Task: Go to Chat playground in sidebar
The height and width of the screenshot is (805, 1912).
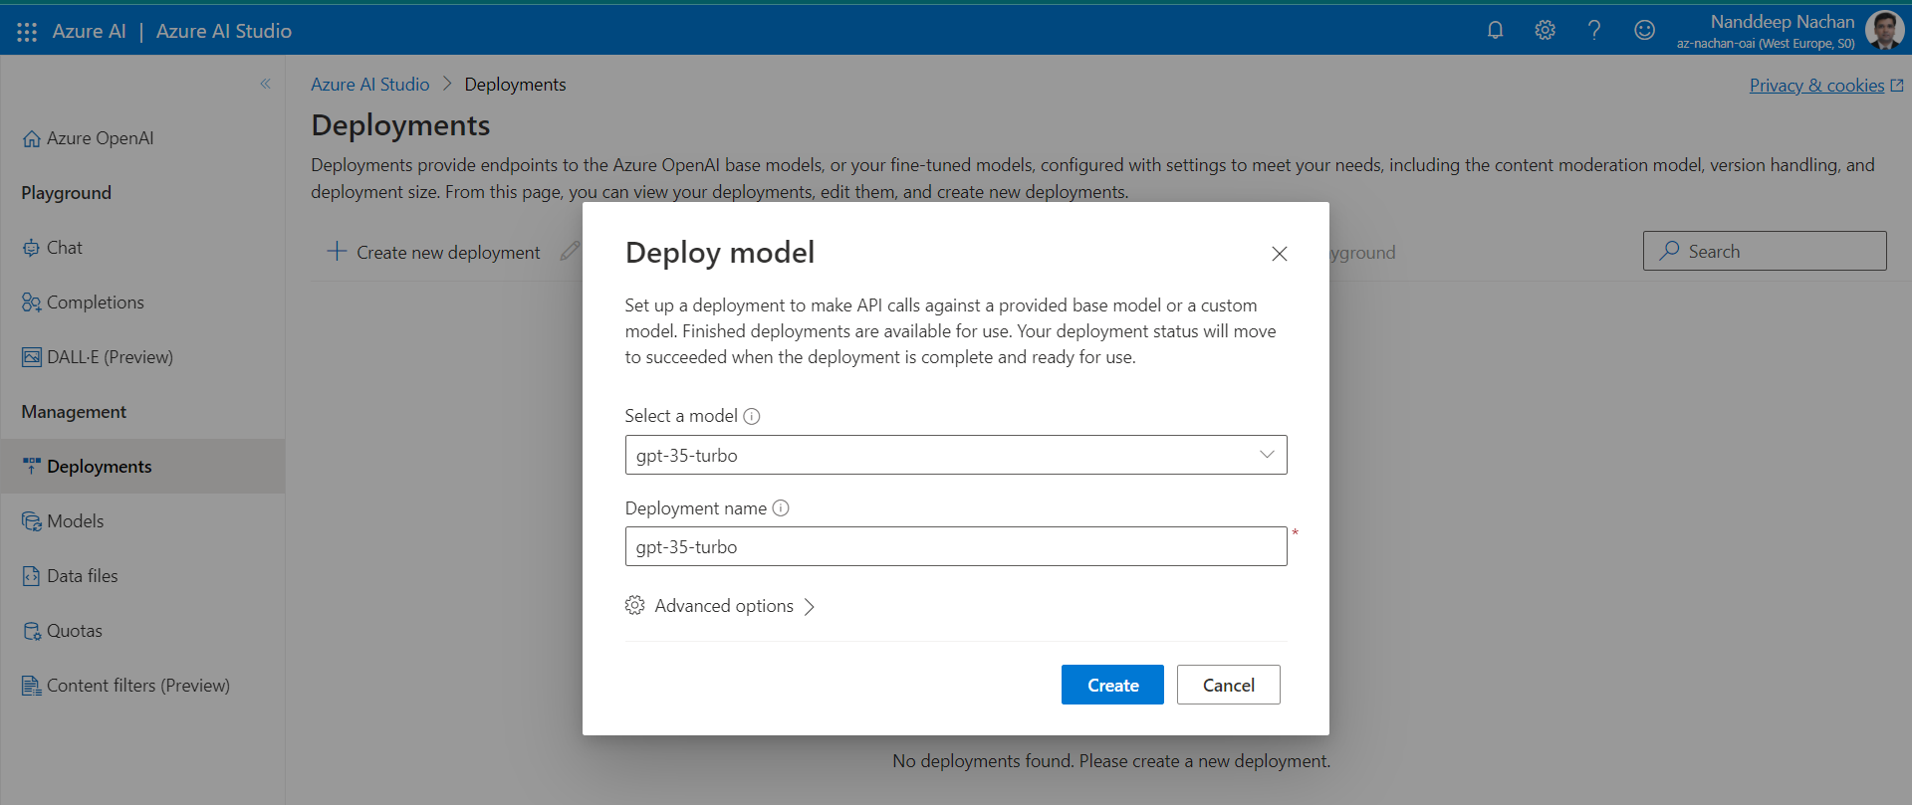Action: (64, 248)
